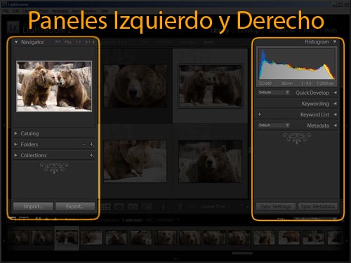Hide right panel with edge arrow
Screen dimensions: 351x263
(x=347, y=126)
